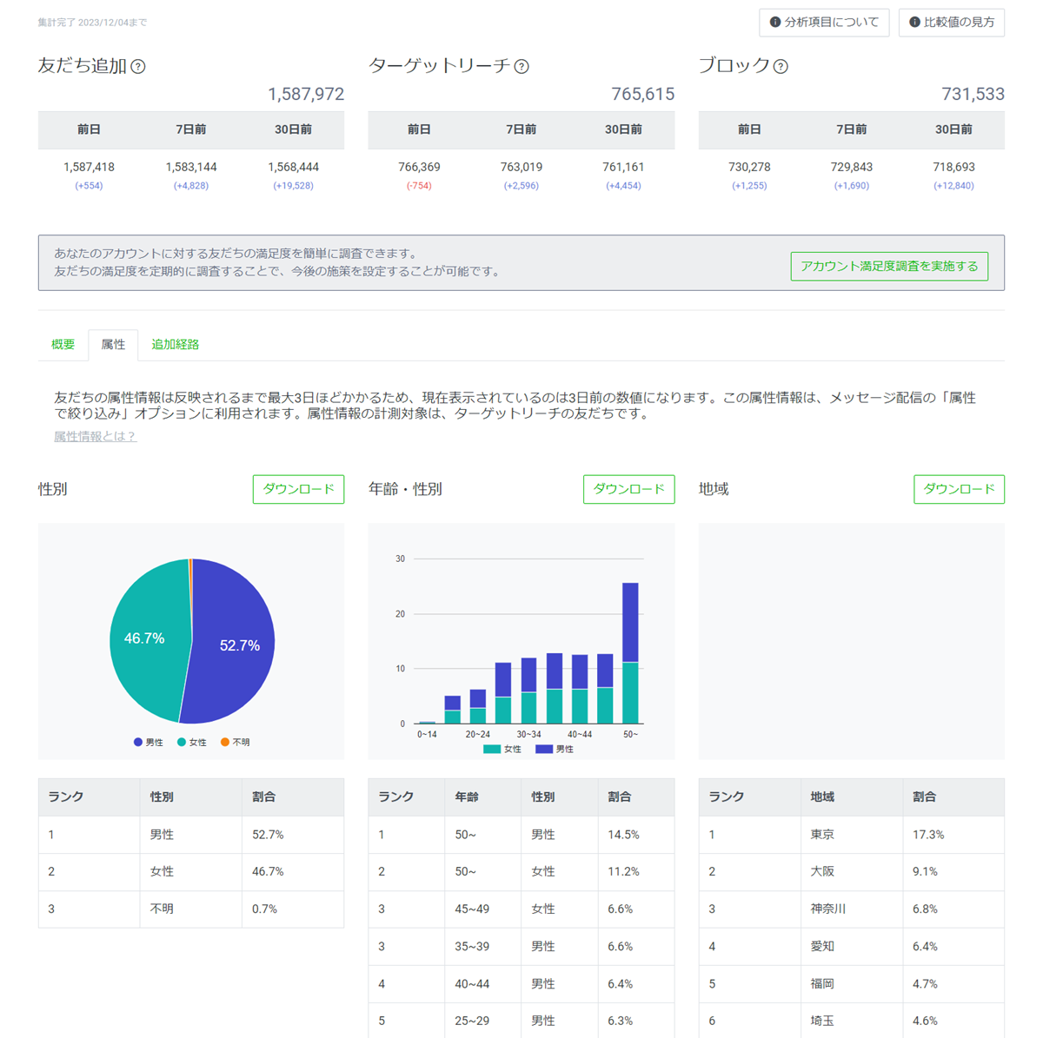Screen dimensions: 1043x1038
Task: Click the 男性 legend swatch in bar chart
Action: click(544, 749)
